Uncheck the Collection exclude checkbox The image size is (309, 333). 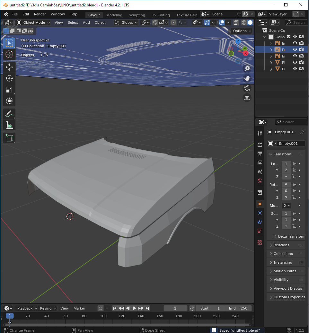[289, 37]
